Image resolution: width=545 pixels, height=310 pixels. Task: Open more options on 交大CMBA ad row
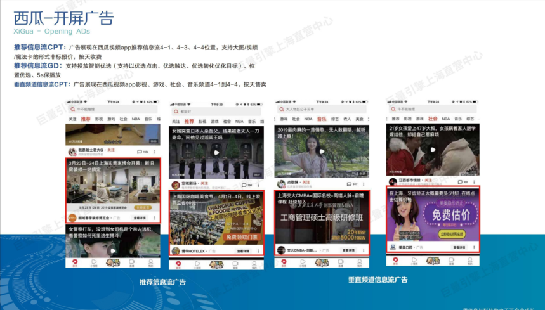[364, 250]
